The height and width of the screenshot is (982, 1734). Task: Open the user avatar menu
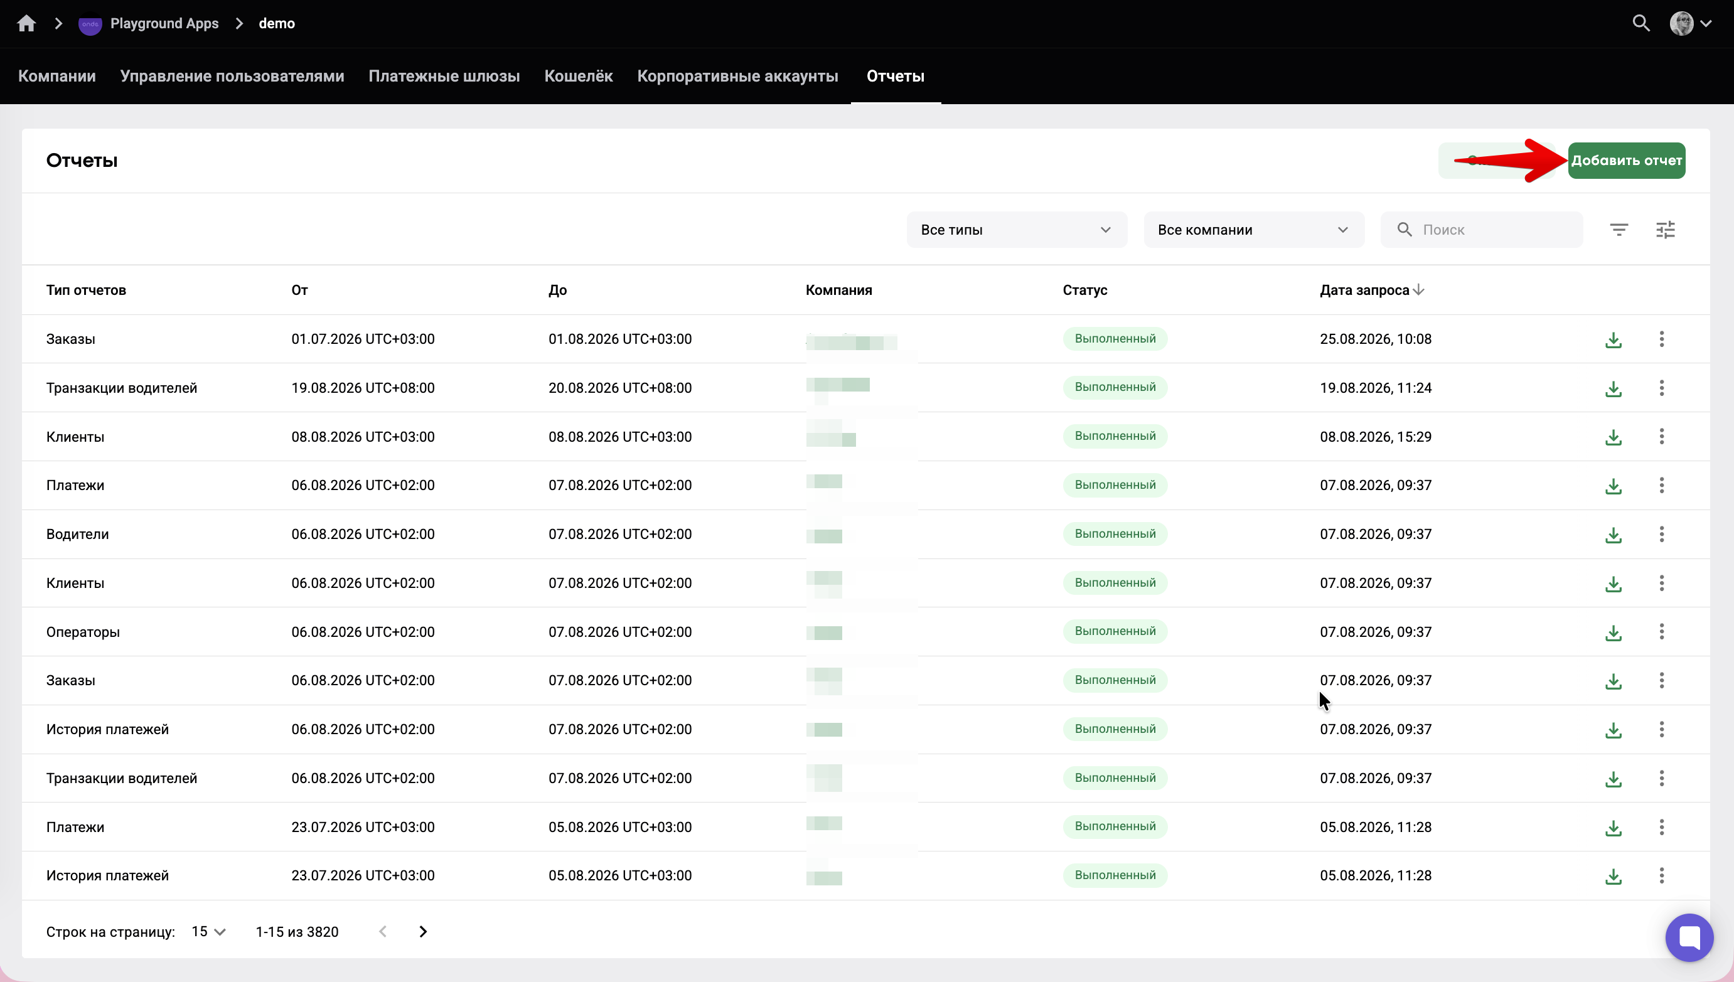click(x=1691, y=24)
